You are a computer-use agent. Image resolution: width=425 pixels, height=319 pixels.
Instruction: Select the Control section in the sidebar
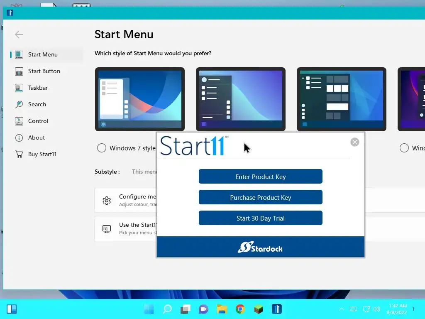point(46,121)
